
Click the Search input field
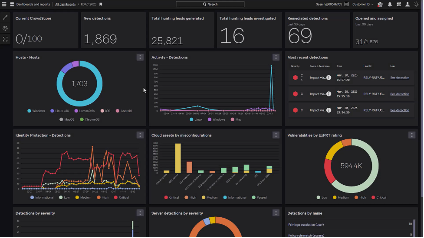tap(210, 4)
